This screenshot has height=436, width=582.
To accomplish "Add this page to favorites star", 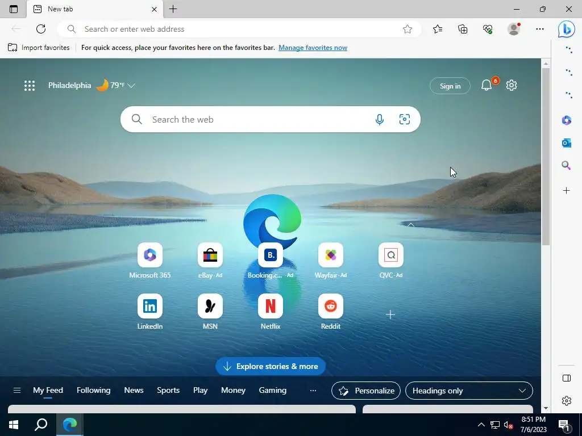I will tap(407, 29).
